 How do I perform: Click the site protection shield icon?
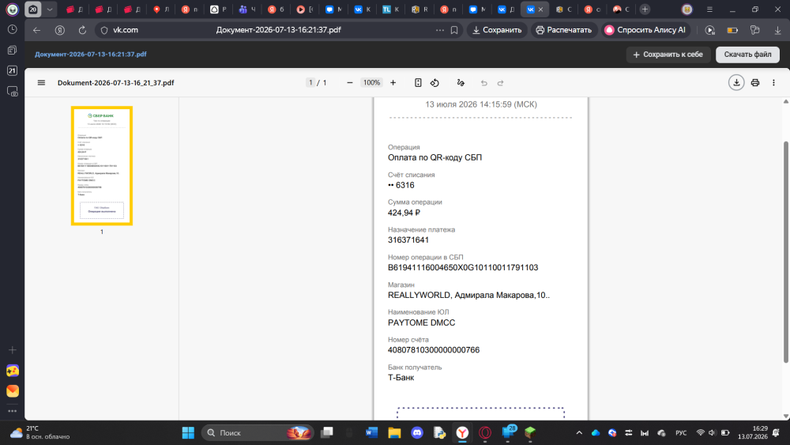click(104, 30)
